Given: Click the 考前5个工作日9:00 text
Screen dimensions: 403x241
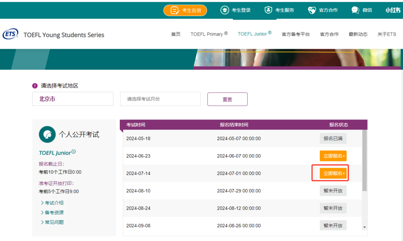Looking at the screenshot, I should 59,191.
